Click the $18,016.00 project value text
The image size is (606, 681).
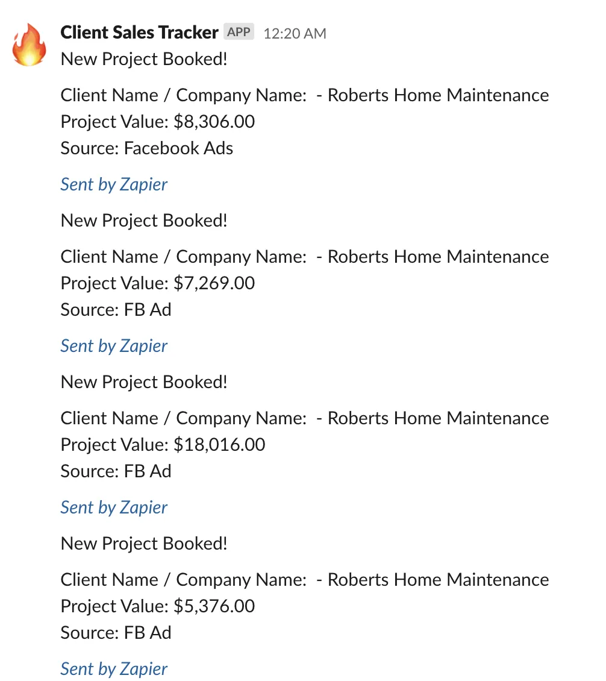(x=219, y=445)
